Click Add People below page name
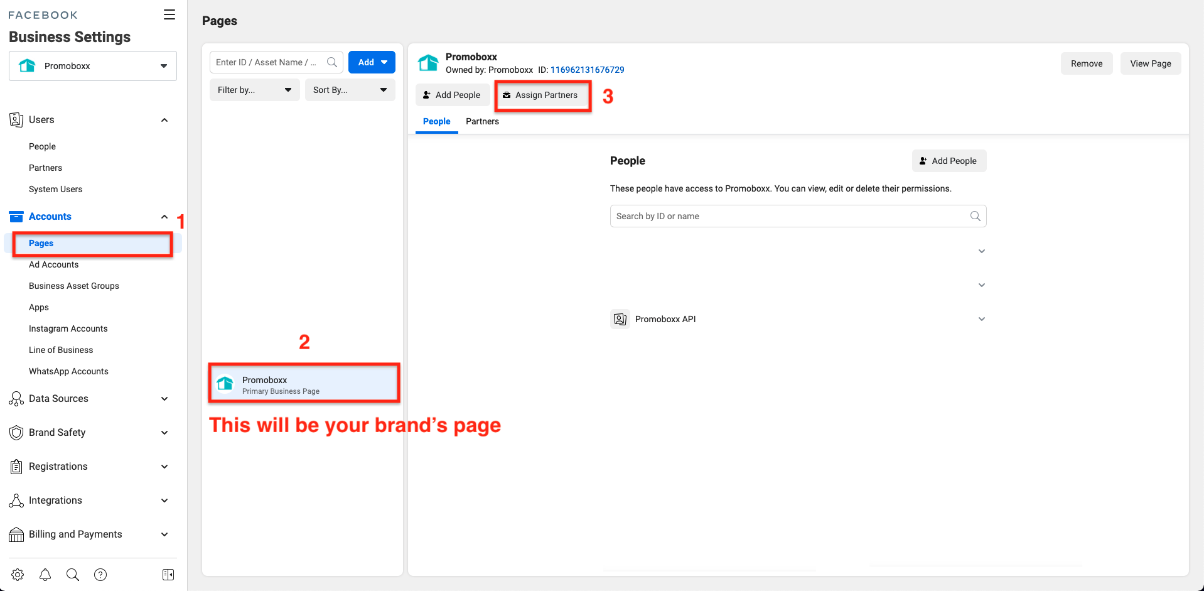 pyautogui.click(x=453, y=95)
